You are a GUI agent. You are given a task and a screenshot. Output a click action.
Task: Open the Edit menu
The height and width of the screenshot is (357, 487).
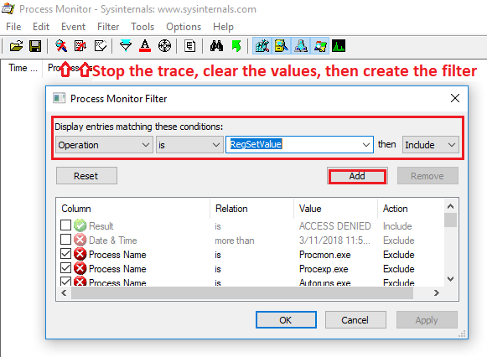pyautogui.click(x=41, y=27)
